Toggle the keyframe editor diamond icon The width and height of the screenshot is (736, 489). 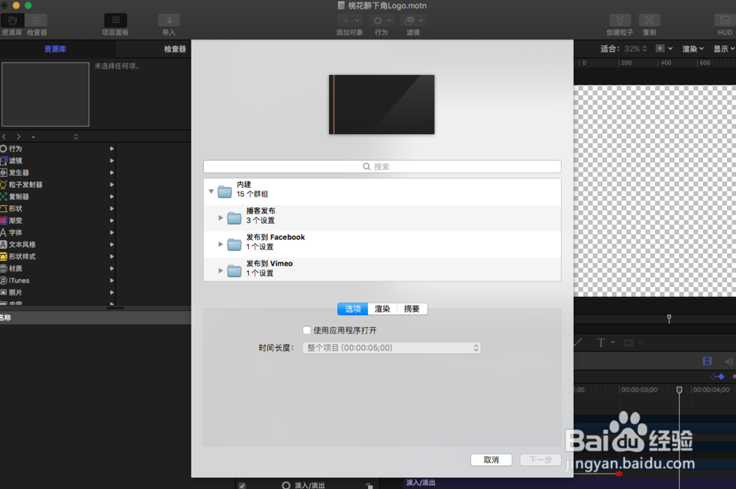(718, 376)
